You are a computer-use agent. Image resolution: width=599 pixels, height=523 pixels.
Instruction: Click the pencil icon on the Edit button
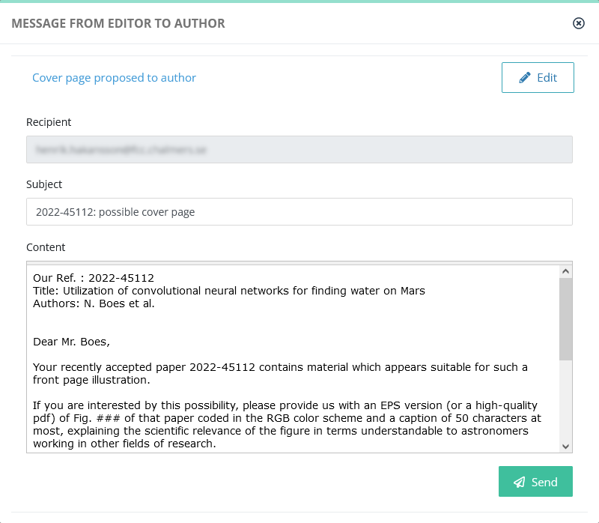tap(525, 78)
